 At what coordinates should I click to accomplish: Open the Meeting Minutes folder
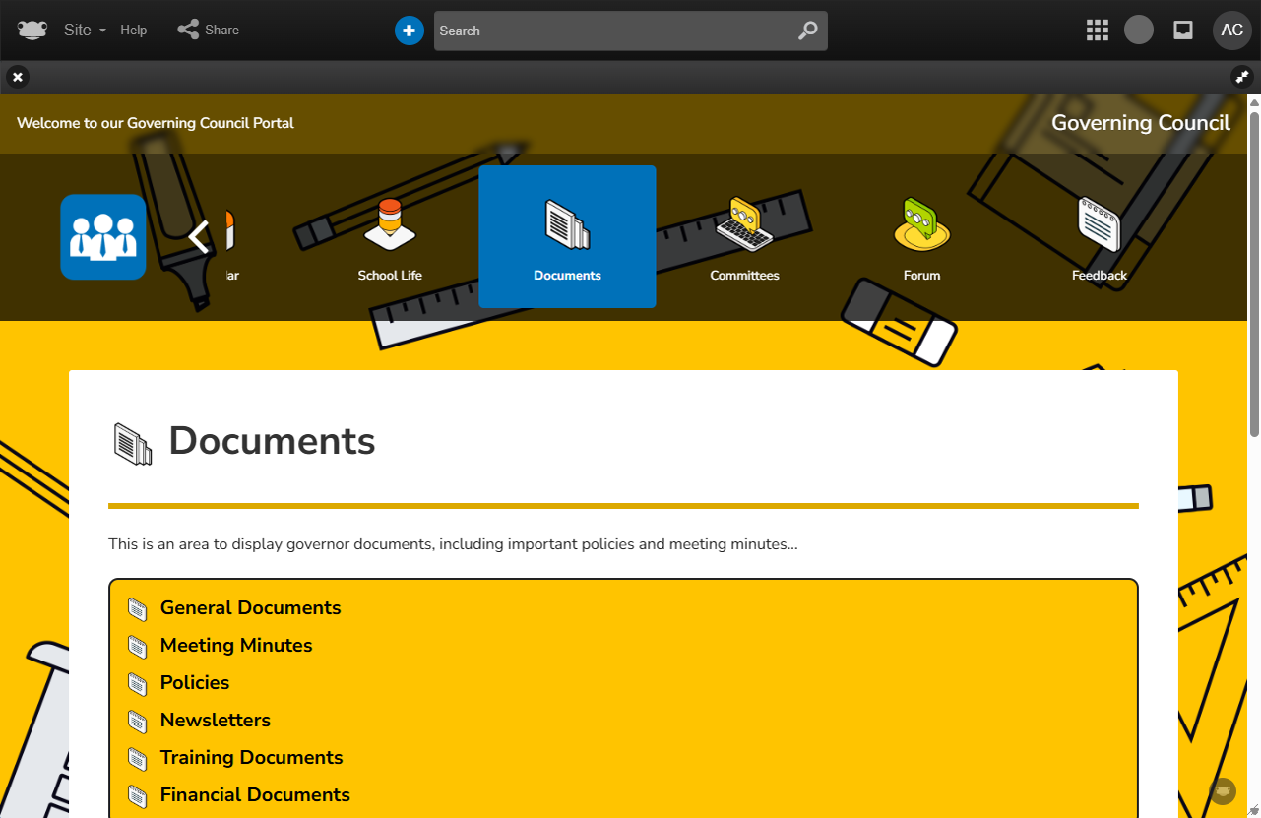[236, 646]
